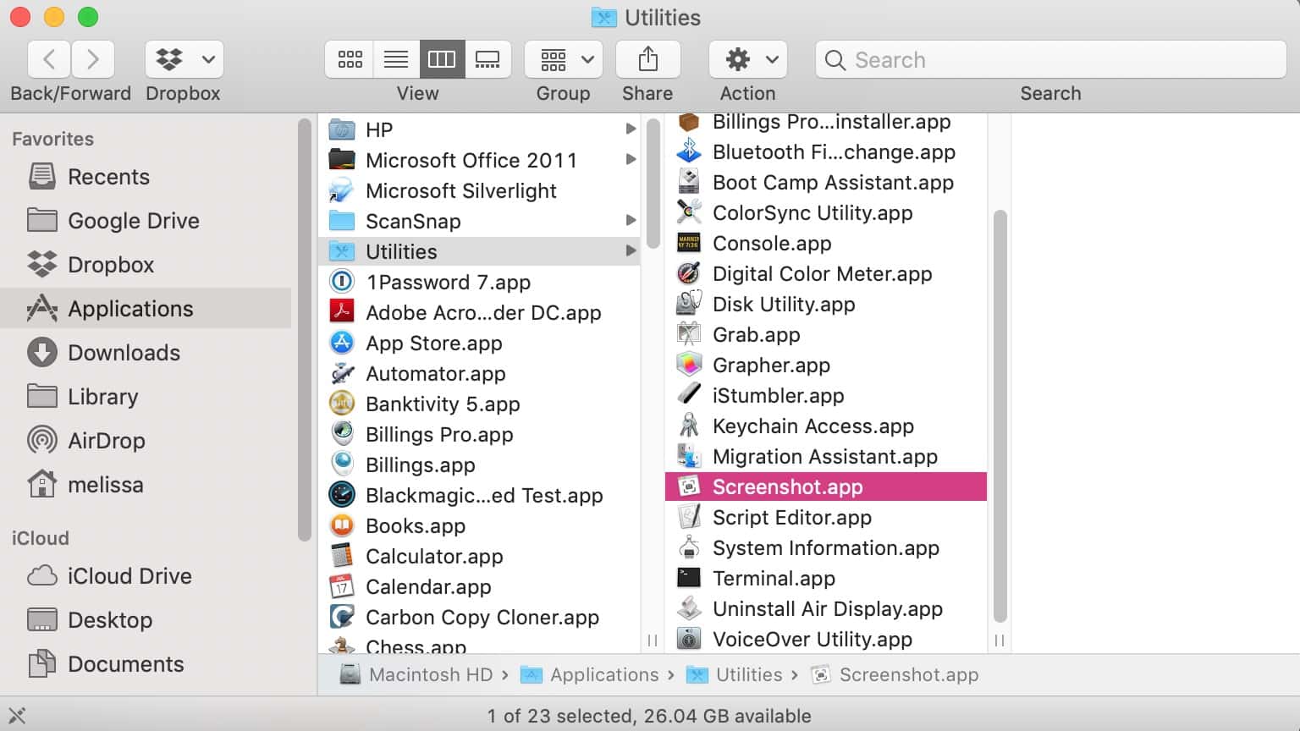Click the Share toolbar icon
This screenshot has width=1300, height=731.
tap(647, 59)
